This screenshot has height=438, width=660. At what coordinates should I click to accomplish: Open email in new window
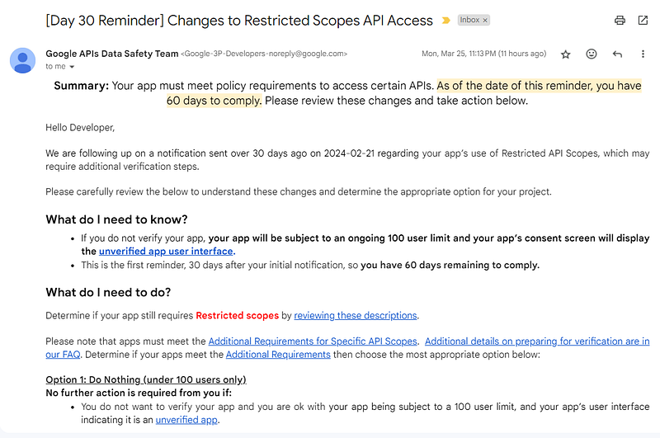pos(643,20)
